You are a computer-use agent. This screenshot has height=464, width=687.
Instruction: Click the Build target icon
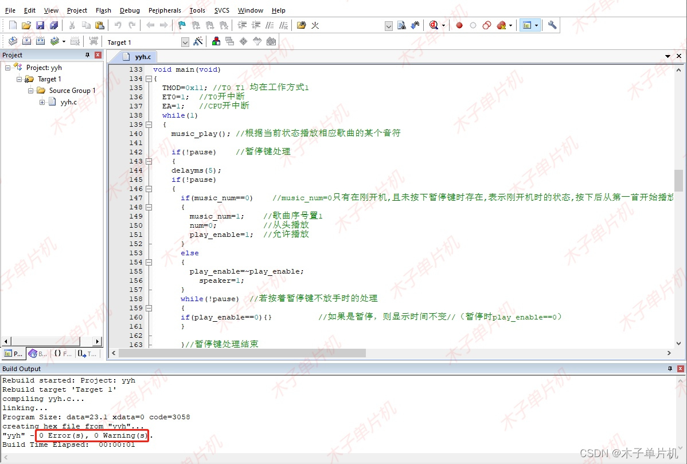pyautogui.click(x=27, y=41)
